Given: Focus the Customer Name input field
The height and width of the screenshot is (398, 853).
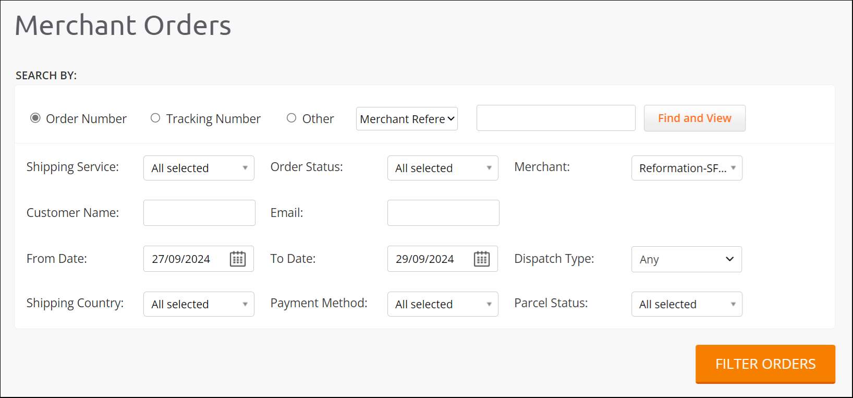Looking at the screenshot, I should click(x=199, y=213).
